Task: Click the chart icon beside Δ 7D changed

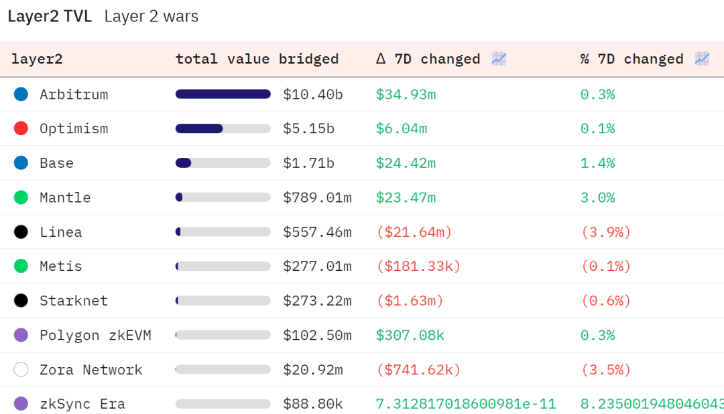Action: tap(499, 58)
